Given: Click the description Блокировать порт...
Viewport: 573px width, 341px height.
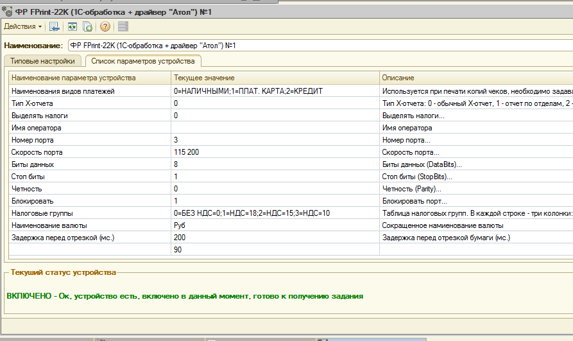Looking at the screenshot, I should point(415,201).
